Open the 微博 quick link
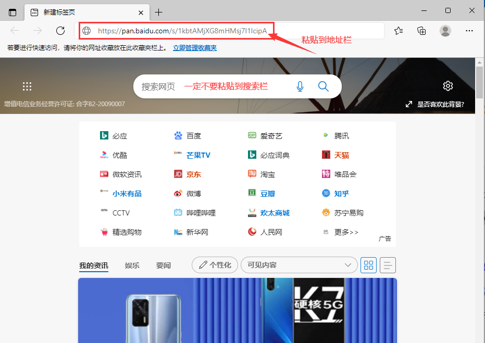Viewport: 485px width, 343px height. pos(188,194)
